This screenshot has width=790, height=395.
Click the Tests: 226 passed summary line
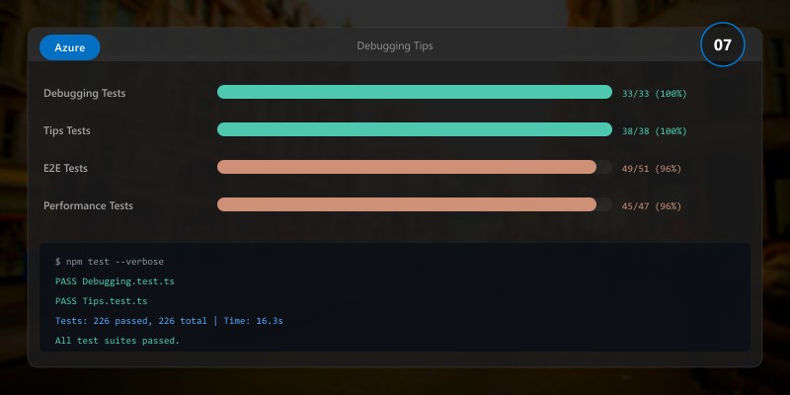click(169, 321)
